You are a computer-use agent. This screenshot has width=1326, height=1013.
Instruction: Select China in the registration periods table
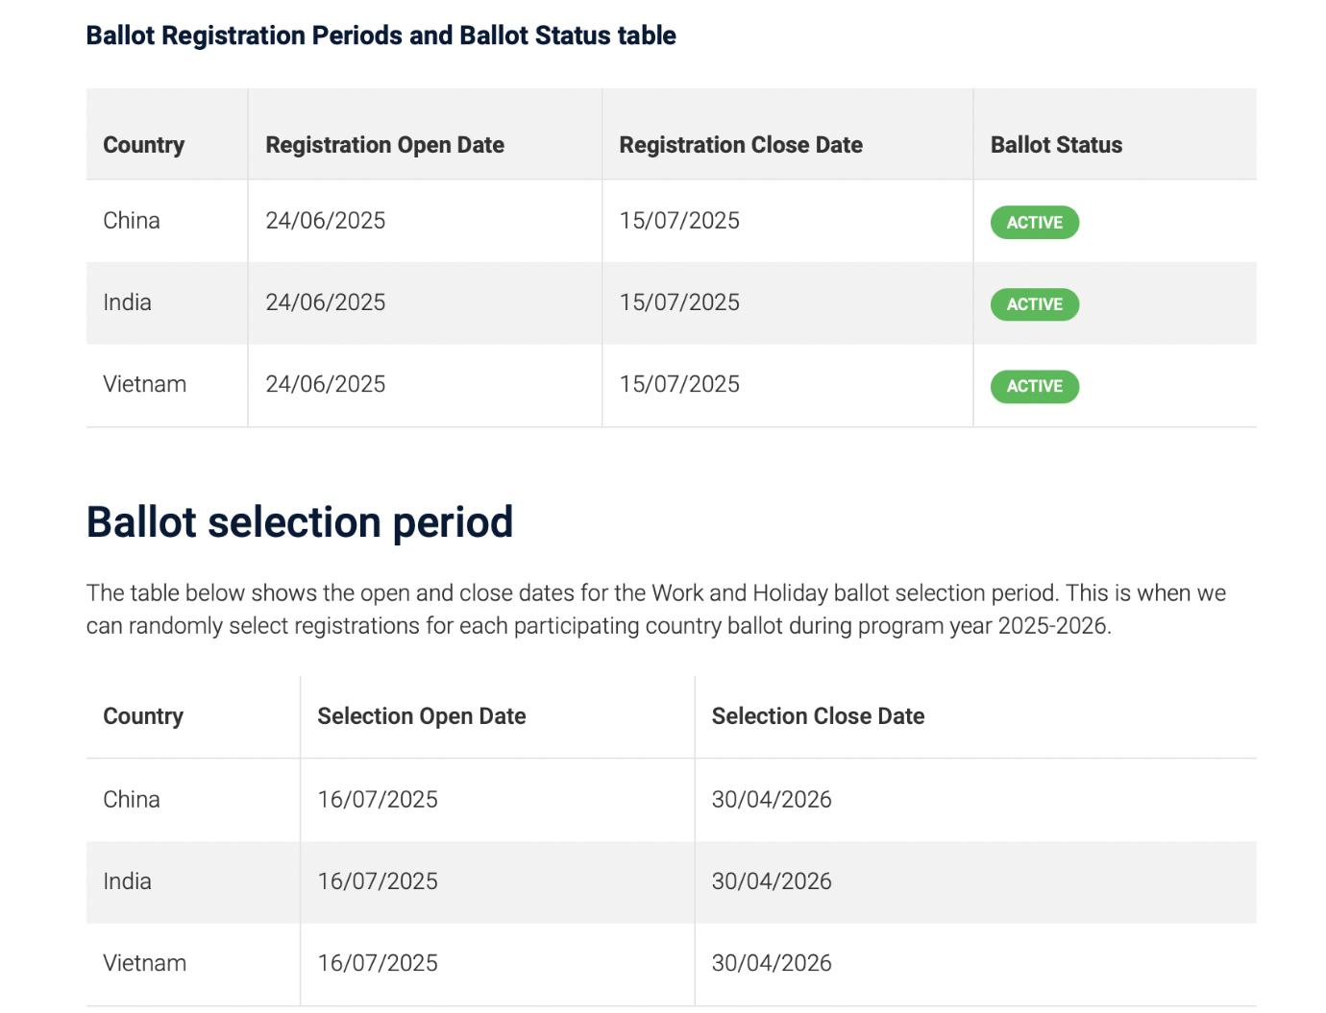tap(132, 221)
